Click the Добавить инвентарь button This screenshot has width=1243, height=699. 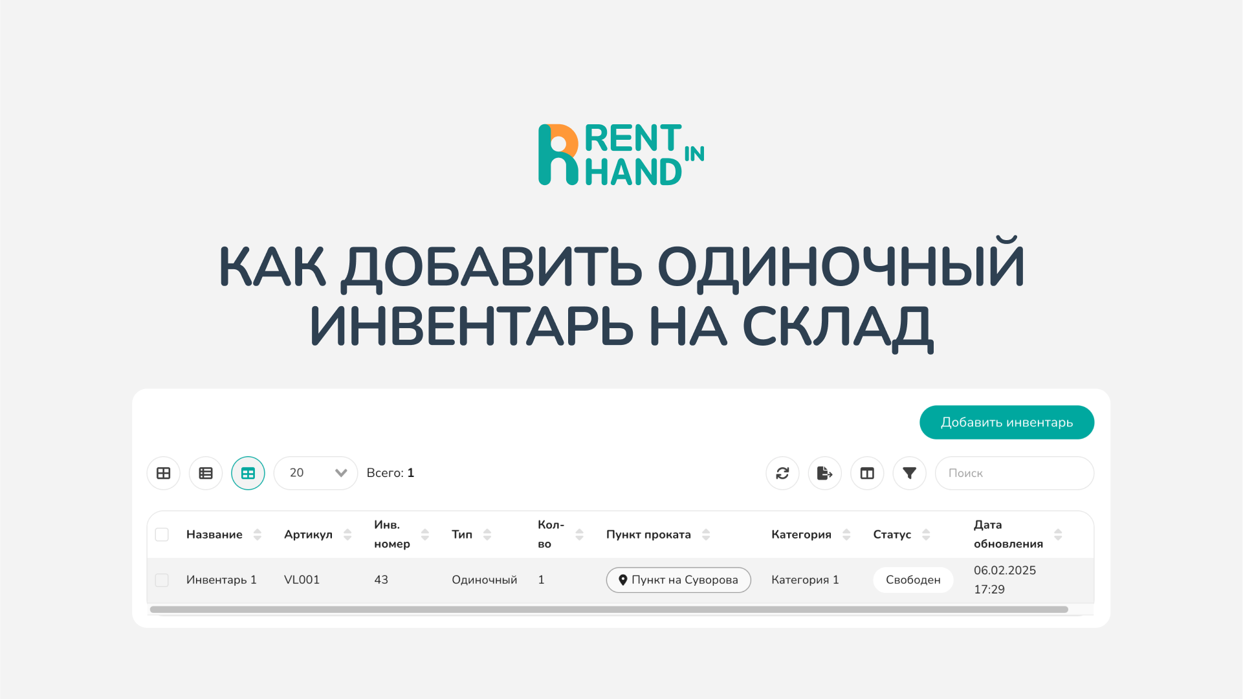(x=1007, y=422)
